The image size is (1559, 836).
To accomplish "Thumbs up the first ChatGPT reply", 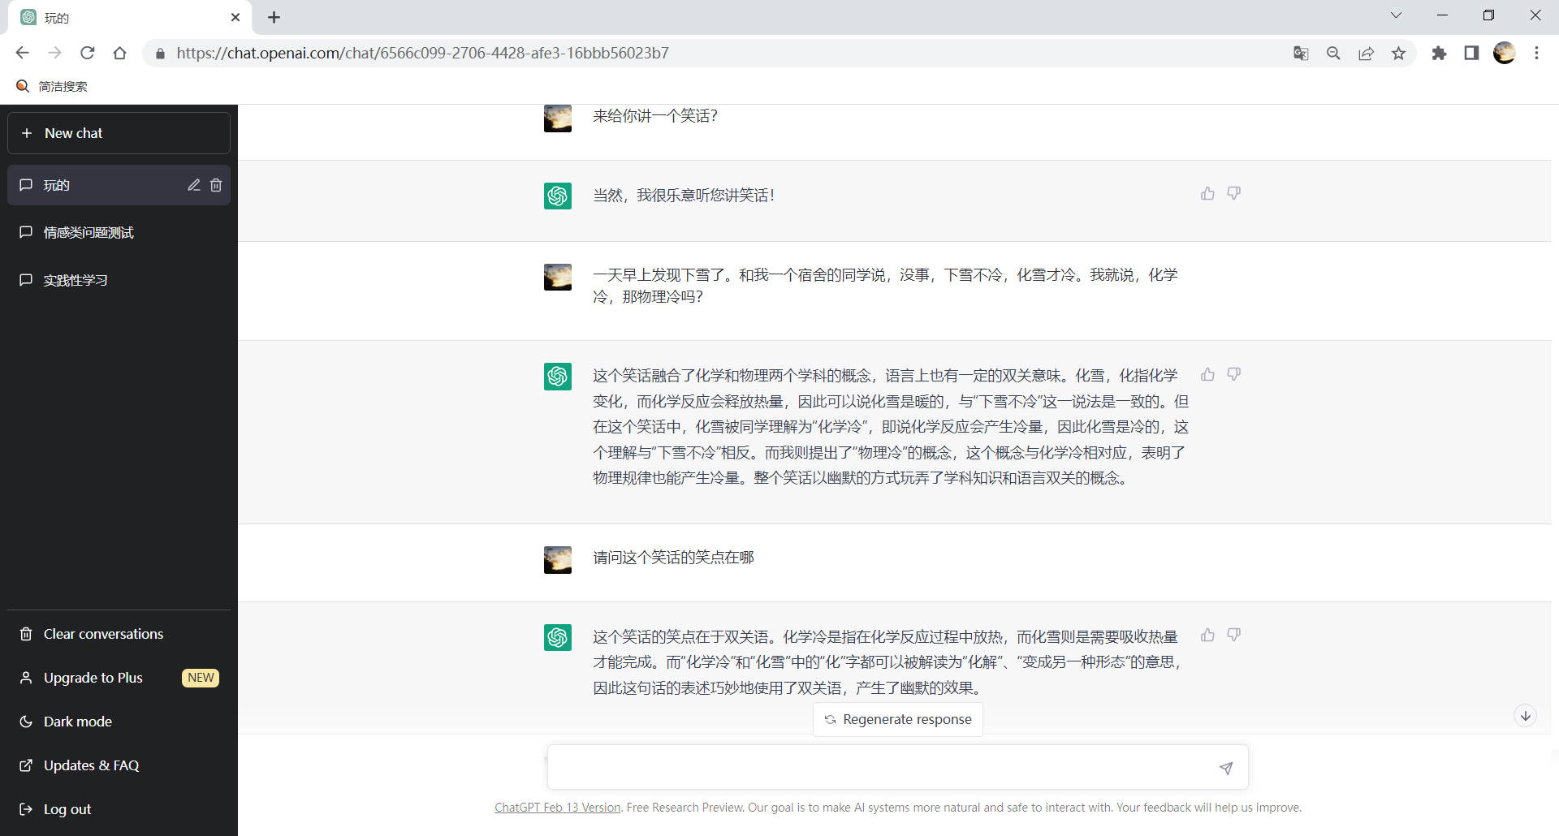I will (x=1207, y=193).
